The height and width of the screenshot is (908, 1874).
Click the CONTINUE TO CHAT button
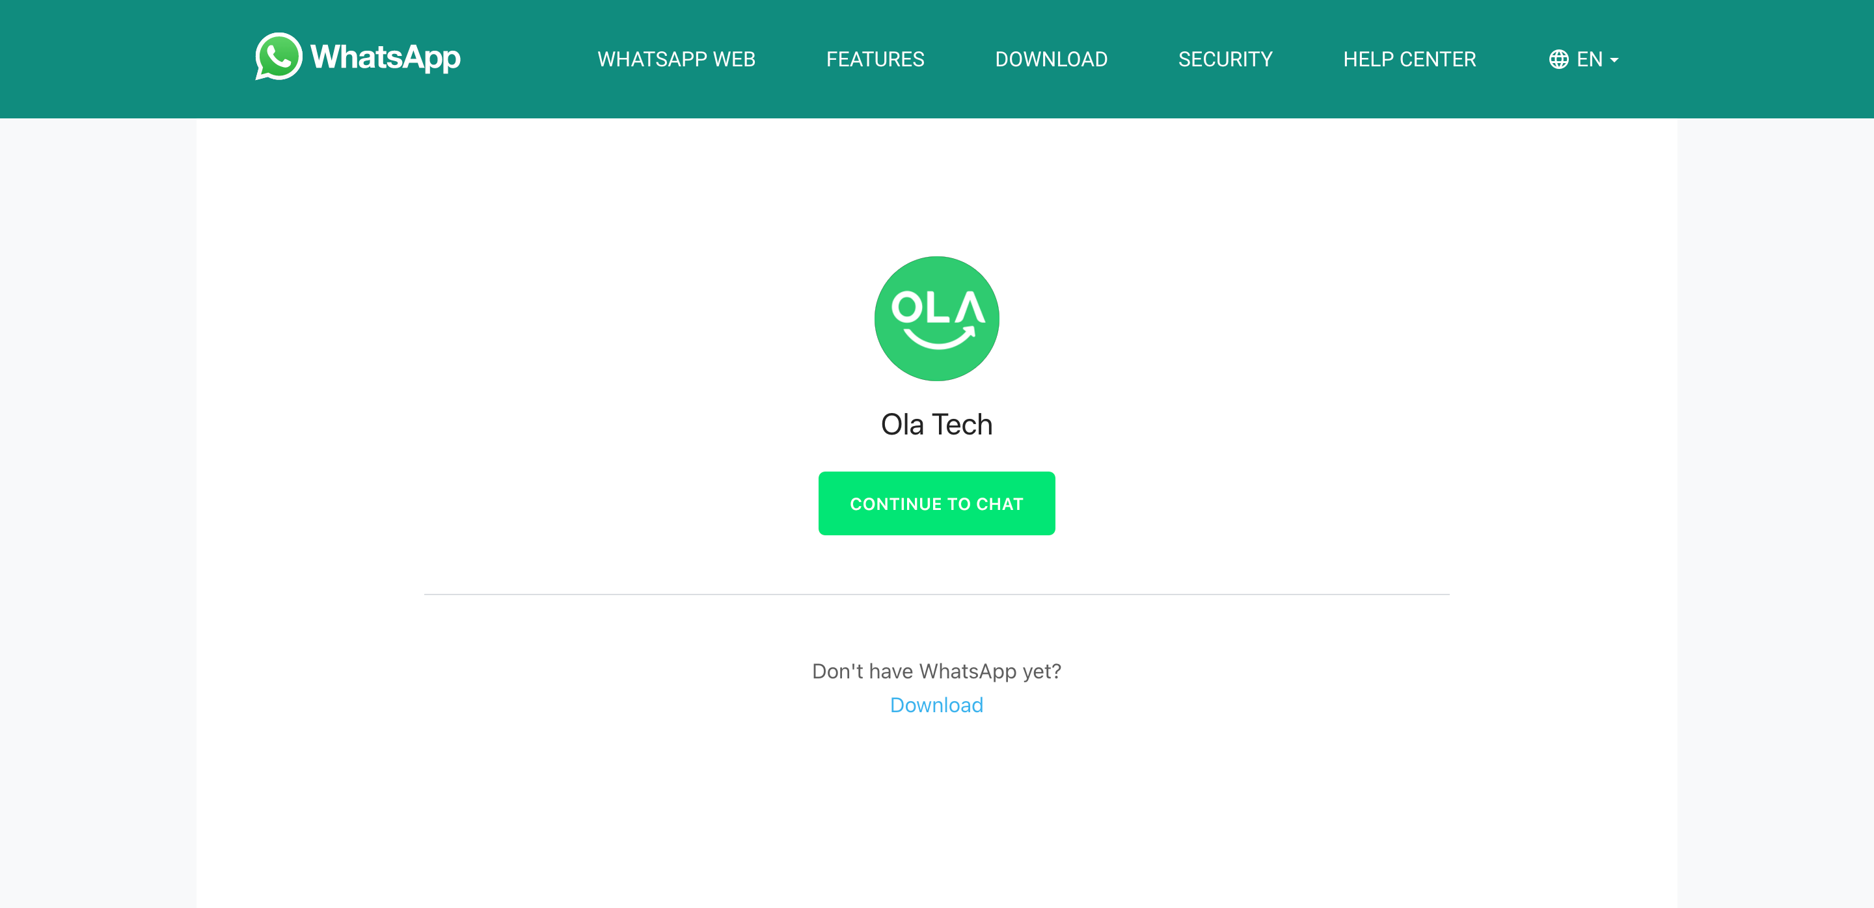point(936,503)
